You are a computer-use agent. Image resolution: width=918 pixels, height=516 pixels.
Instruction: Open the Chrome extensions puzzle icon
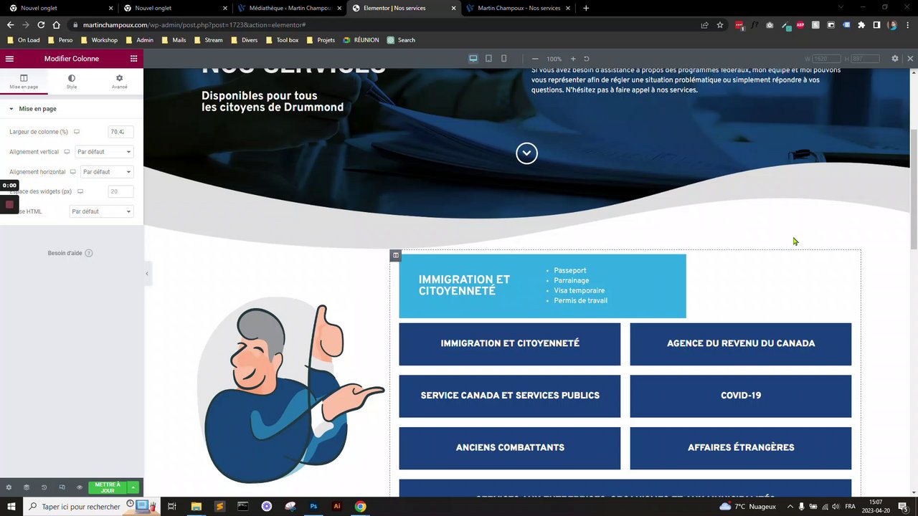[x=861, y=24]
